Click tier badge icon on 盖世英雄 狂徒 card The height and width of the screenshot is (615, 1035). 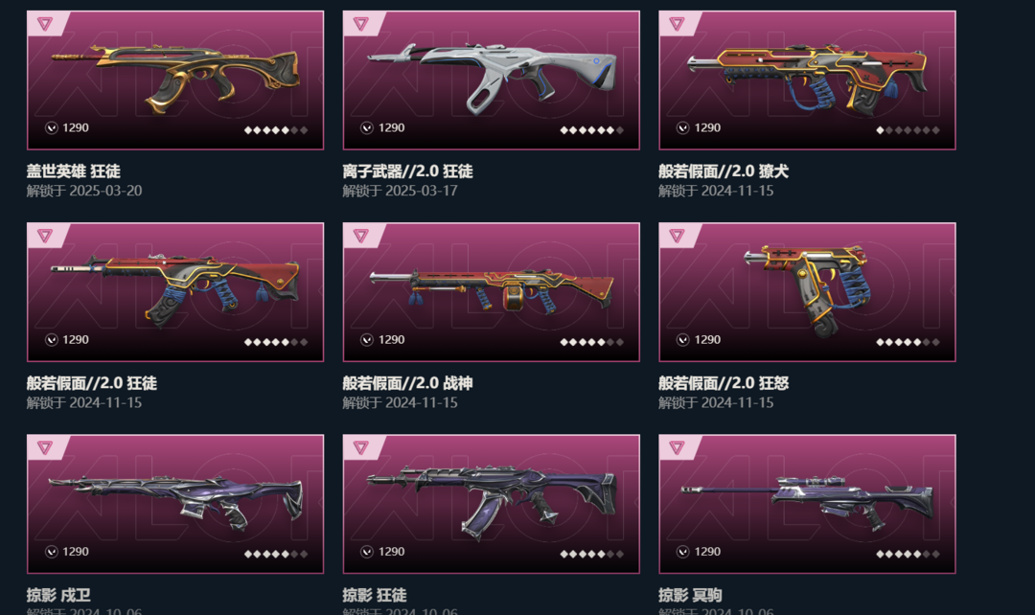(x=45, y=24)
